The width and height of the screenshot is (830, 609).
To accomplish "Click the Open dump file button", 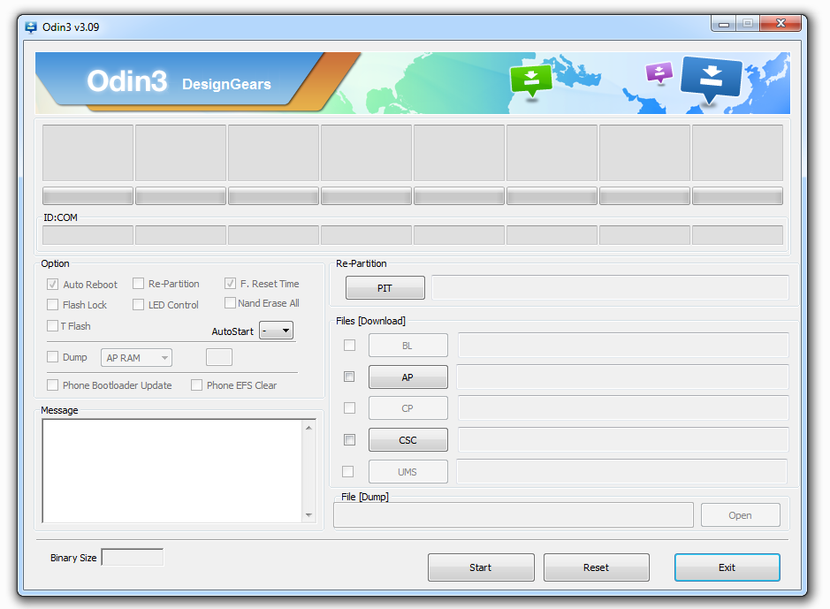I will pos(741,514).
